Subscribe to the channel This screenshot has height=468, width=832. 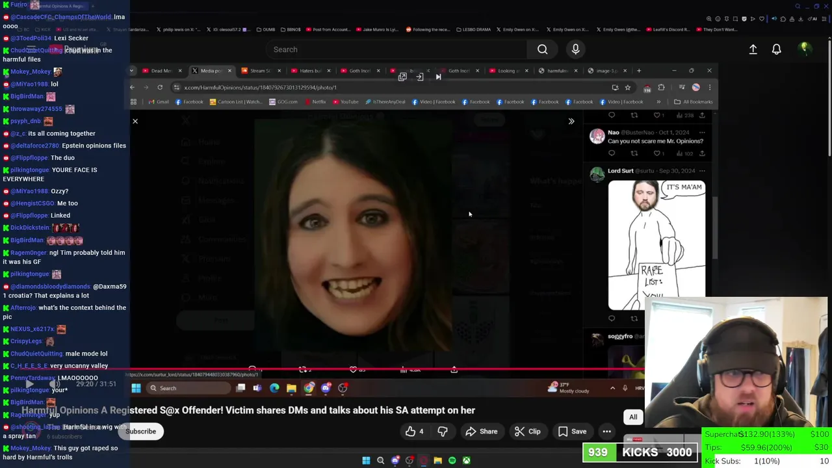click(x=140, y=431)
